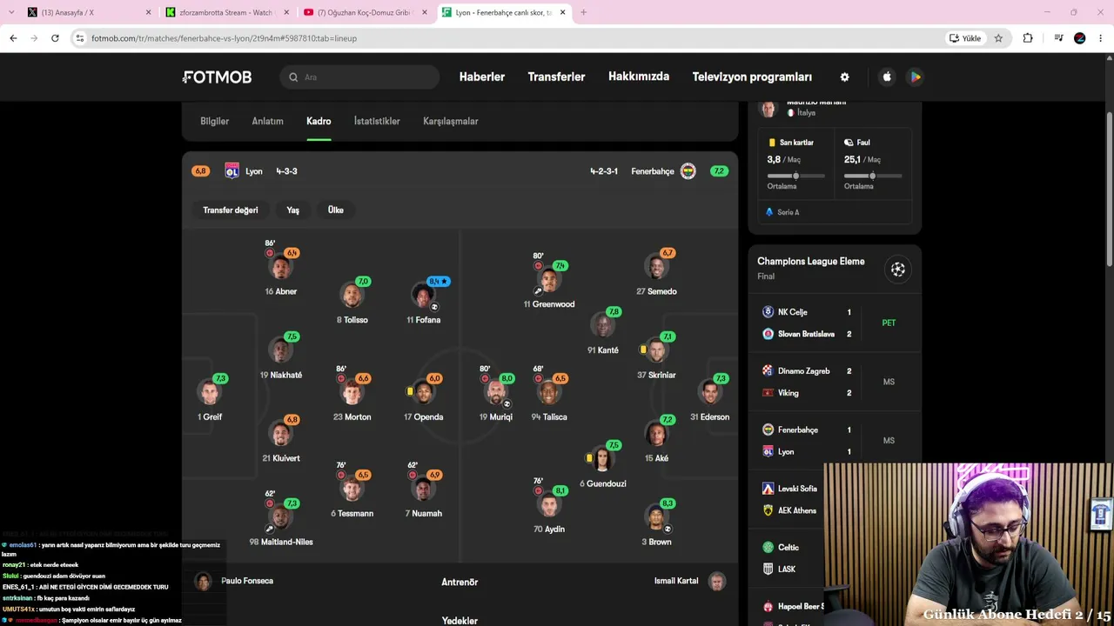
Task: Open a new browser tab
Action: (583, 12)
